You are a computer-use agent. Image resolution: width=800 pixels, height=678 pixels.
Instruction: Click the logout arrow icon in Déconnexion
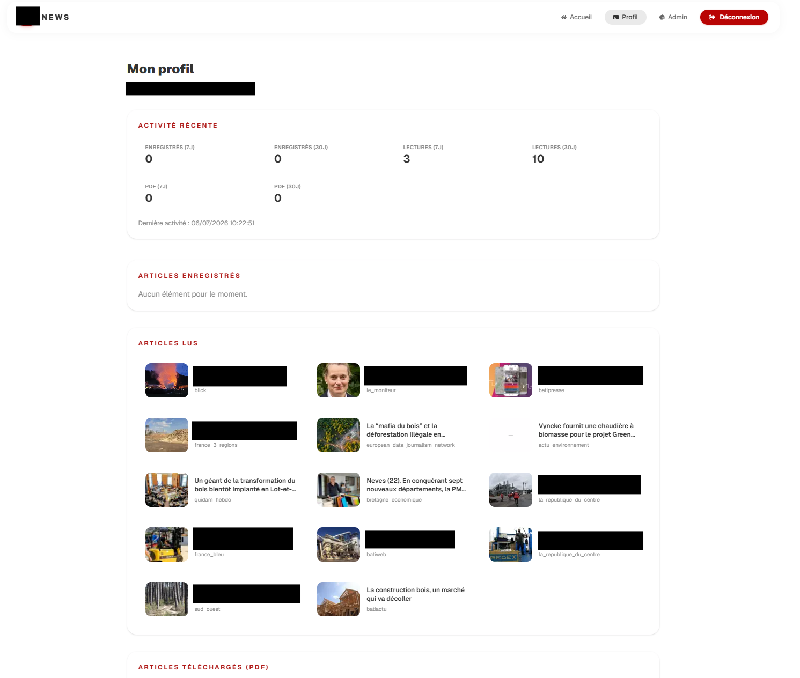[x=712, y=17]
